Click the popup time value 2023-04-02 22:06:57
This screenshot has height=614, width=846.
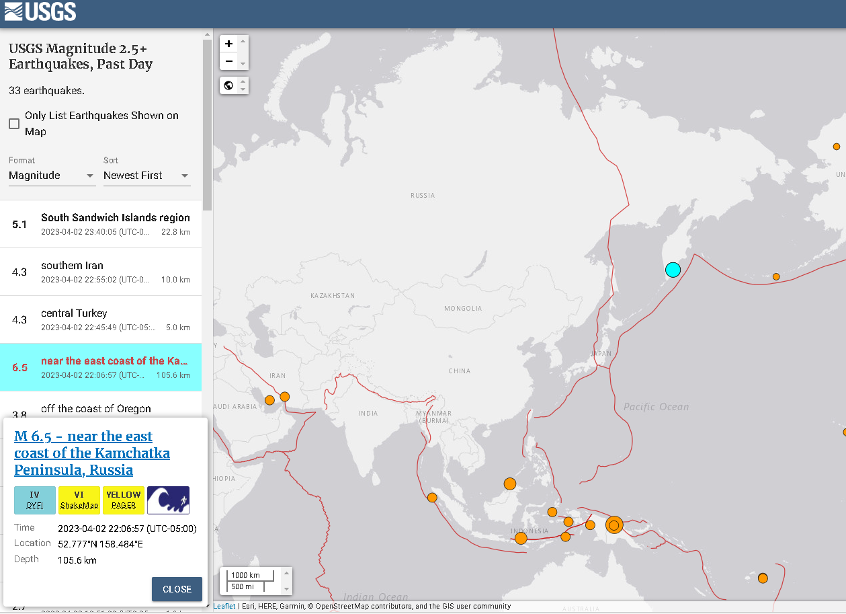coord(127,529)
